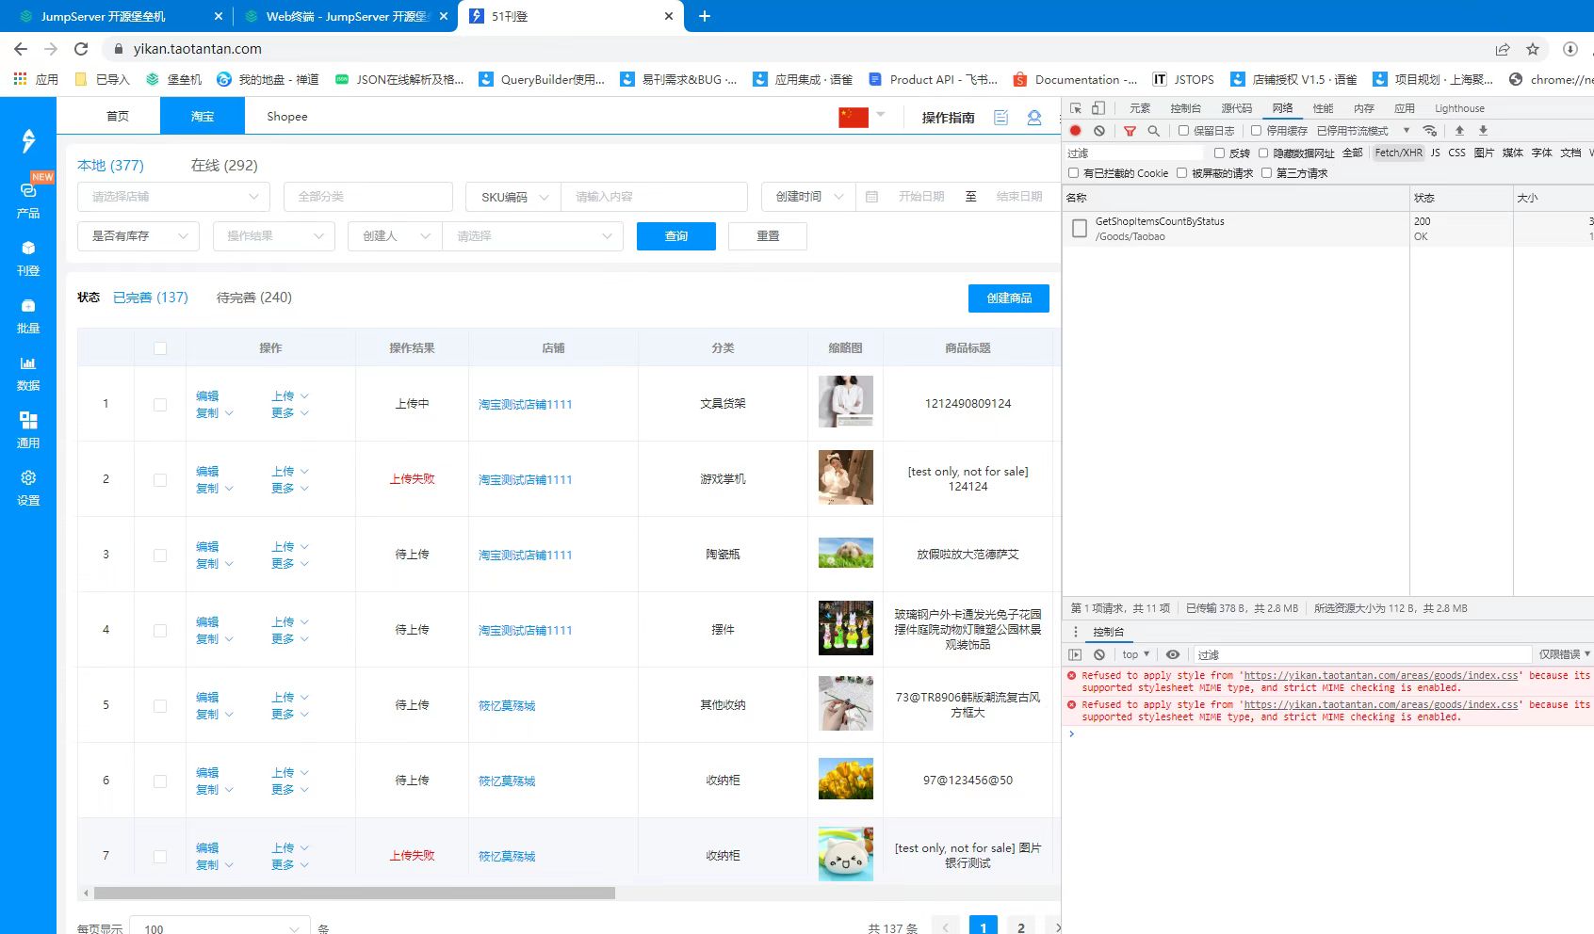Bookmark this page with star icon
The height and width of the screenshot is (934, 1594).
1533,49
